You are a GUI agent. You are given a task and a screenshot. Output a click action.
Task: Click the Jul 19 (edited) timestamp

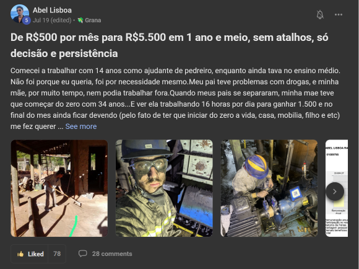coord(52,20)
